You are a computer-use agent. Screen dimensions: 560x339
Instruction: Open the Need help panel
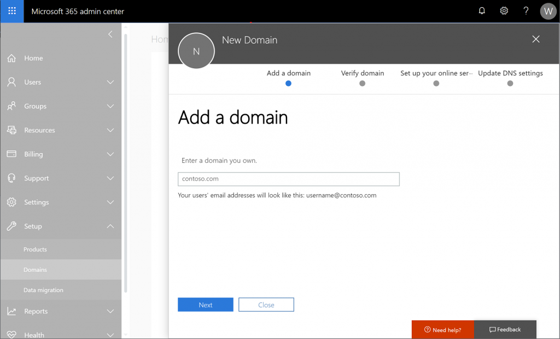[442, 329]
